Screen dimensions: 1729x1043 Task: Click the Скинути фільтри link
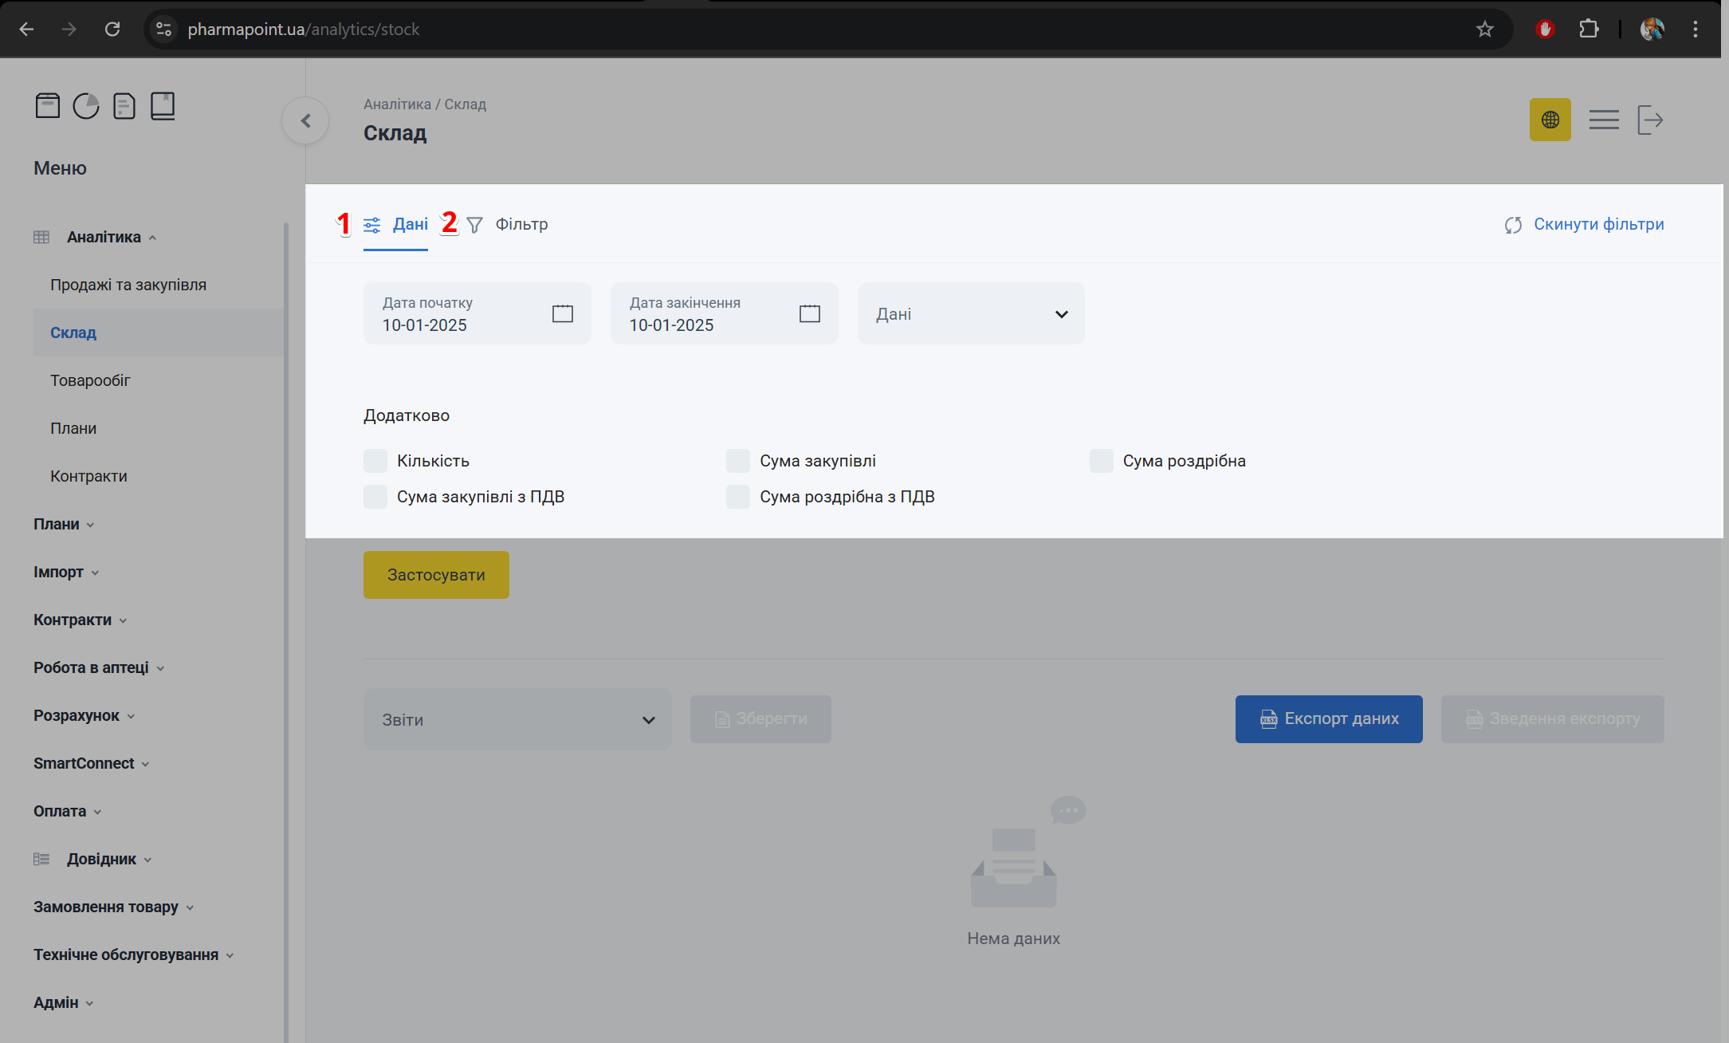tap(1597, 224)
